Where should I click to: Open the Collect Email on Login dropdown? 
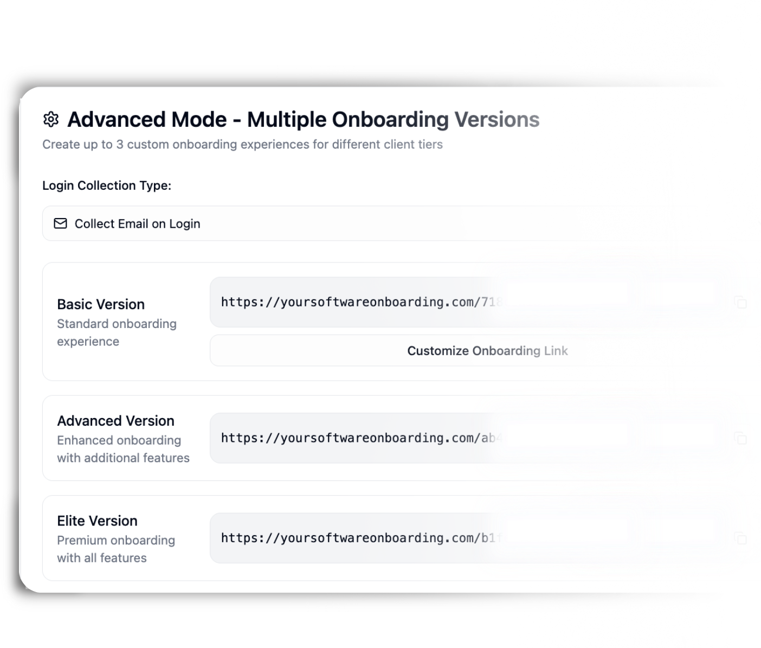401,223
